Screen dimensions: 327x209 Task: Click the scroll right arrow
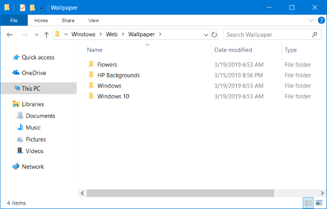point(322,193)
